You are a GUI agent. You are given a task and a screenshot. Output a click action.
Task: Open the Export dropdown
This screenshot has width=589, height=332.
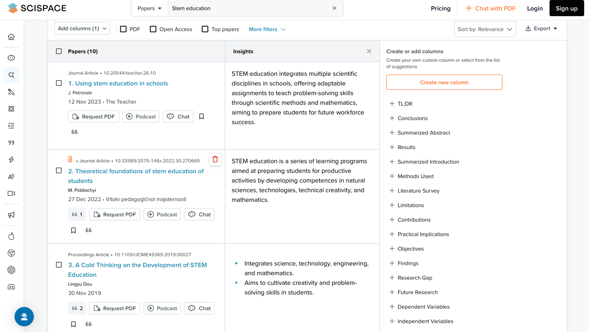[x=541, y=28]
